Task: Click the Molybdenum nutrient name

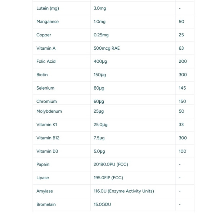Action: [x=49, y=111]
